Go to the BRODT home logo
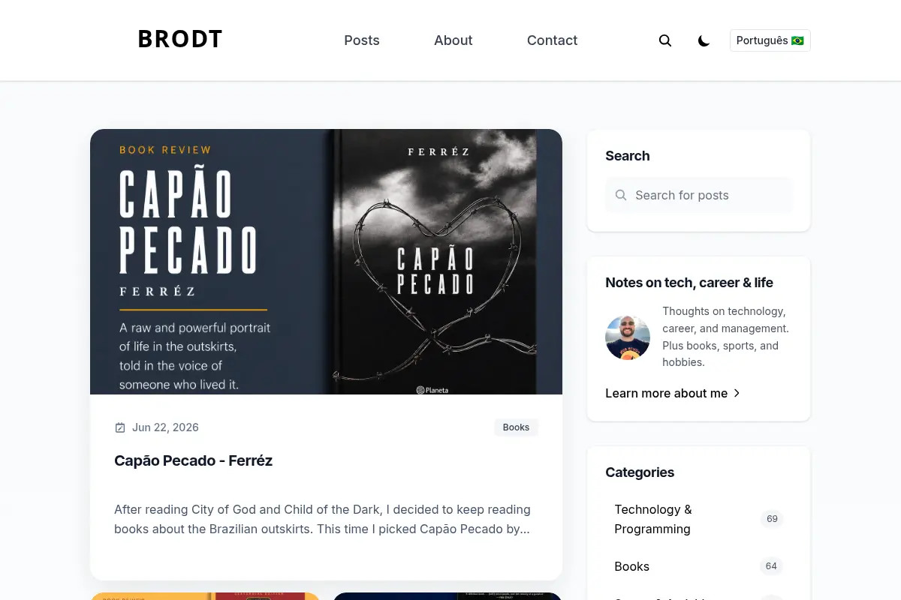This screenshot has width=901, height=600. (180, 40)
